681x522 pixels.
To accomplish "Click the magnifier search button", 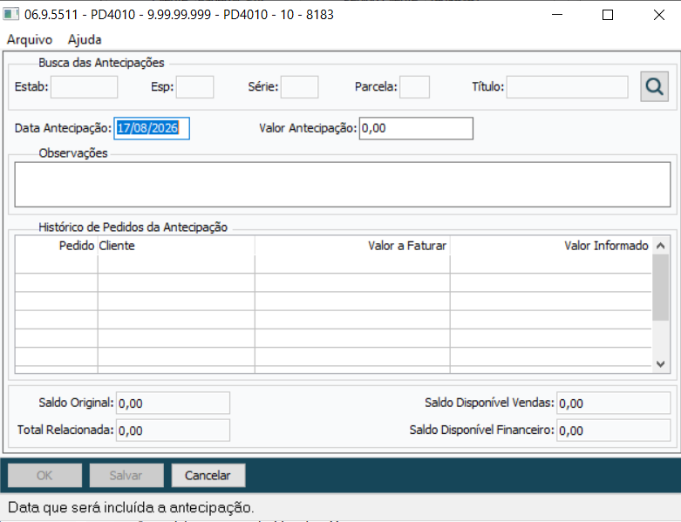I will tap(654, 87).
